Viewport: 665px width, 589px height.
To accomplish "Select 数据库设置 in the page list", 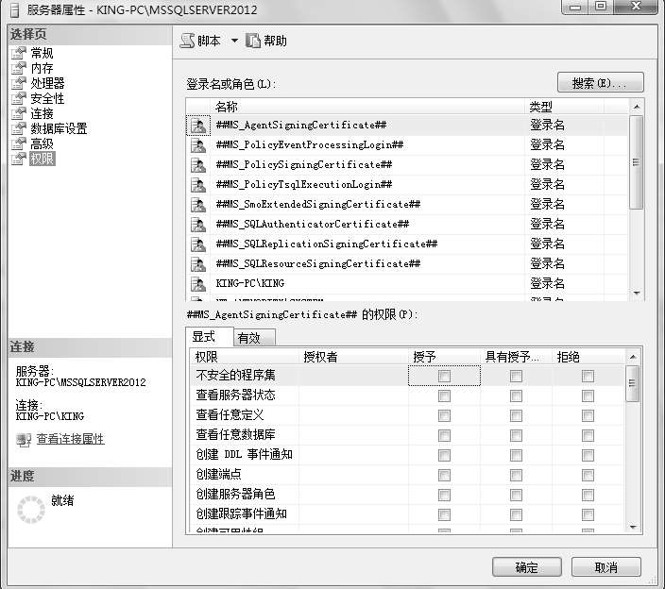I will tap(59, 128).
